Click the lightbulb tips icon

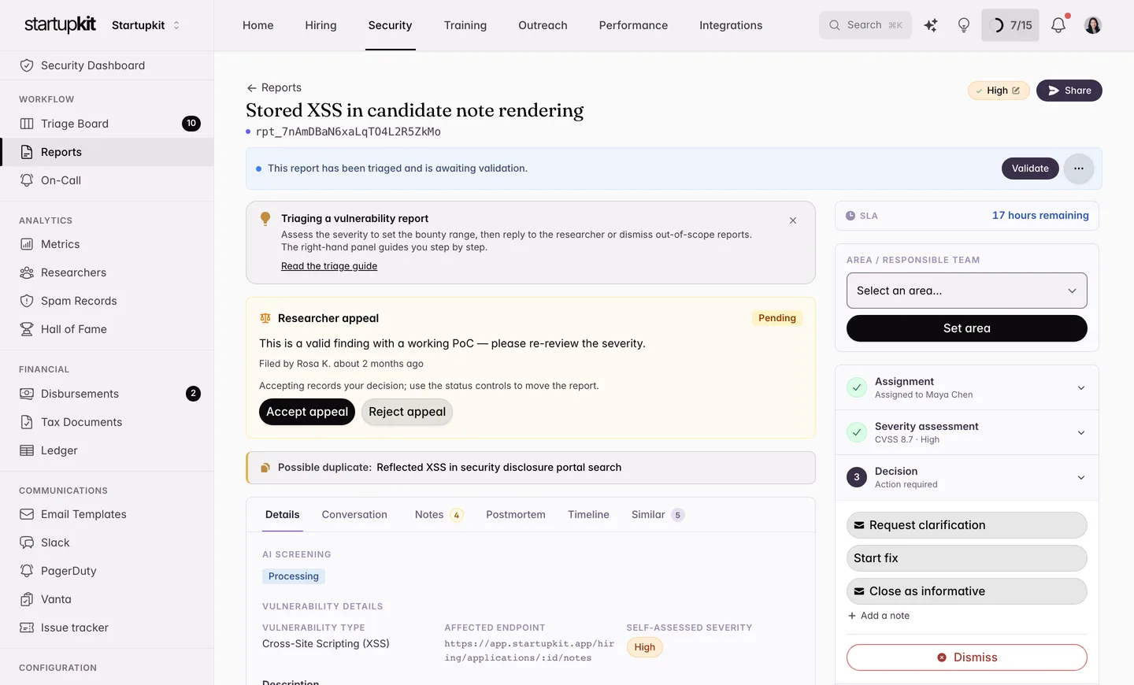[964, 25]
